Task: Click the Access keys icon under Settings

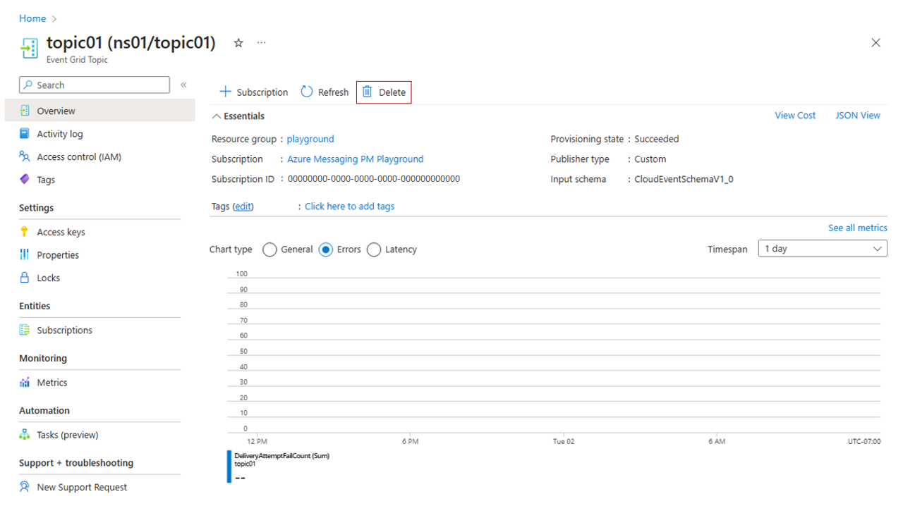Action: (x=24, y=231)
